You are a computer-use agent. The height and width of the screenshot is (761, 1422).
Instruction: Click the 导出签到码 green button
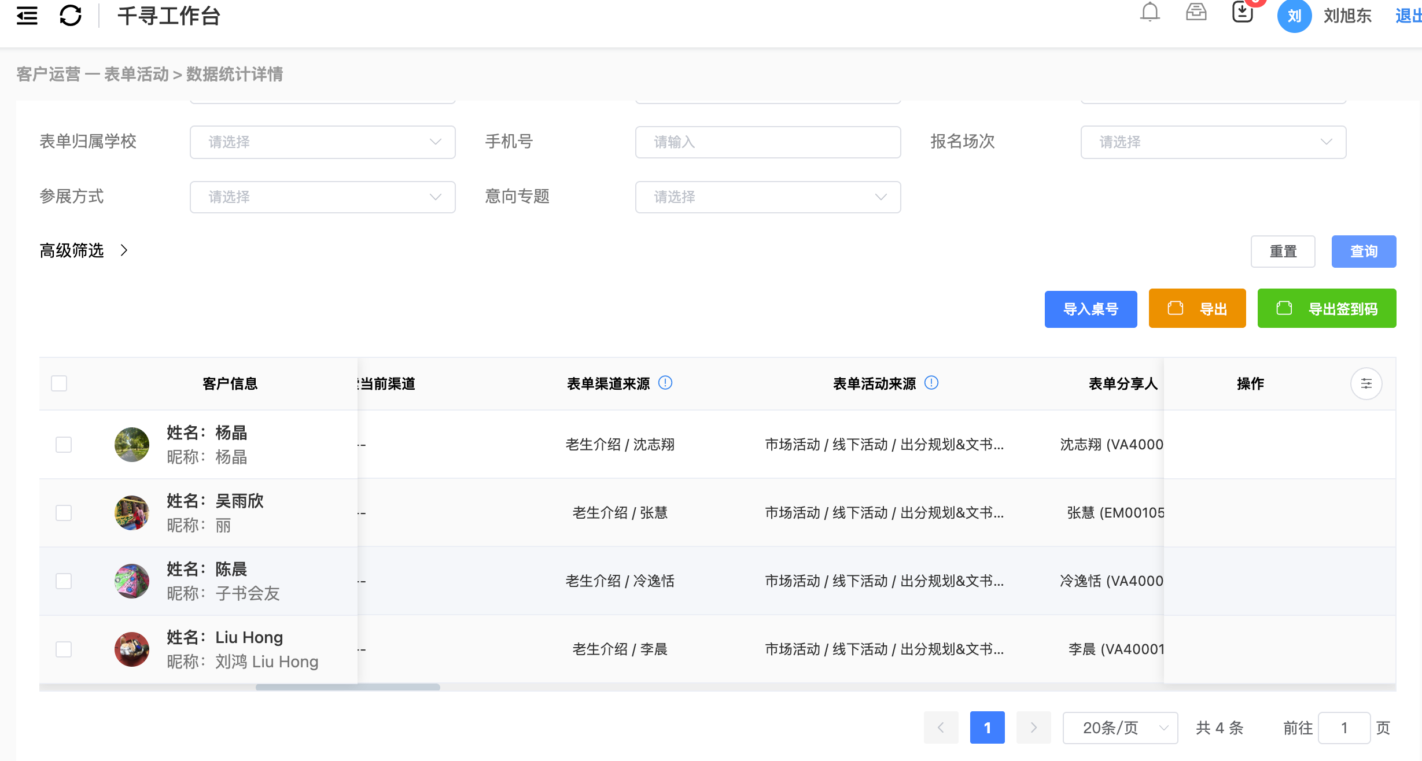pos(1326,309)
